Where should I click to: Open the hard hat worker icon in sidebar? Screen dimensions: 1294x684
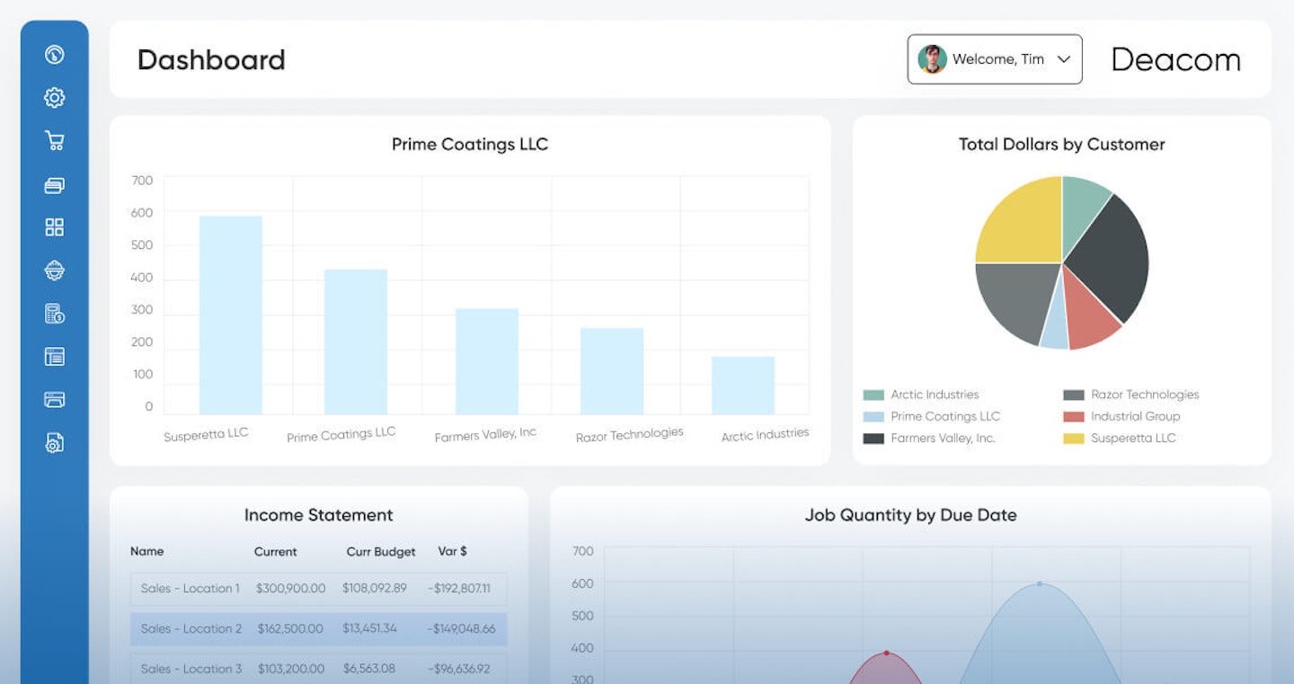(x=55, y=271)
